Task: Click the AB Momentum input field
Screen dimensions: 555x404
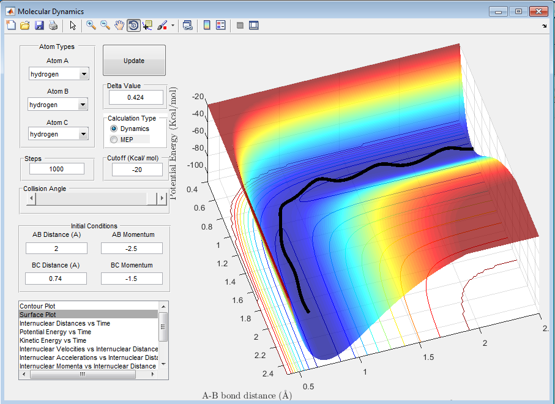Action: point(132,248)
